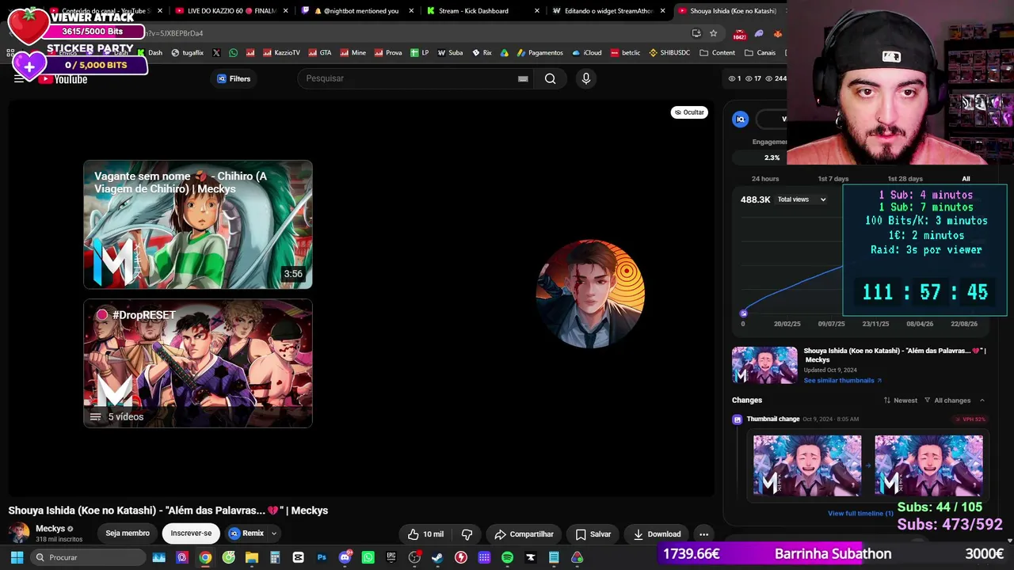Open the tugaflix bookmark

pyautogui.click(x=187, y=53)
